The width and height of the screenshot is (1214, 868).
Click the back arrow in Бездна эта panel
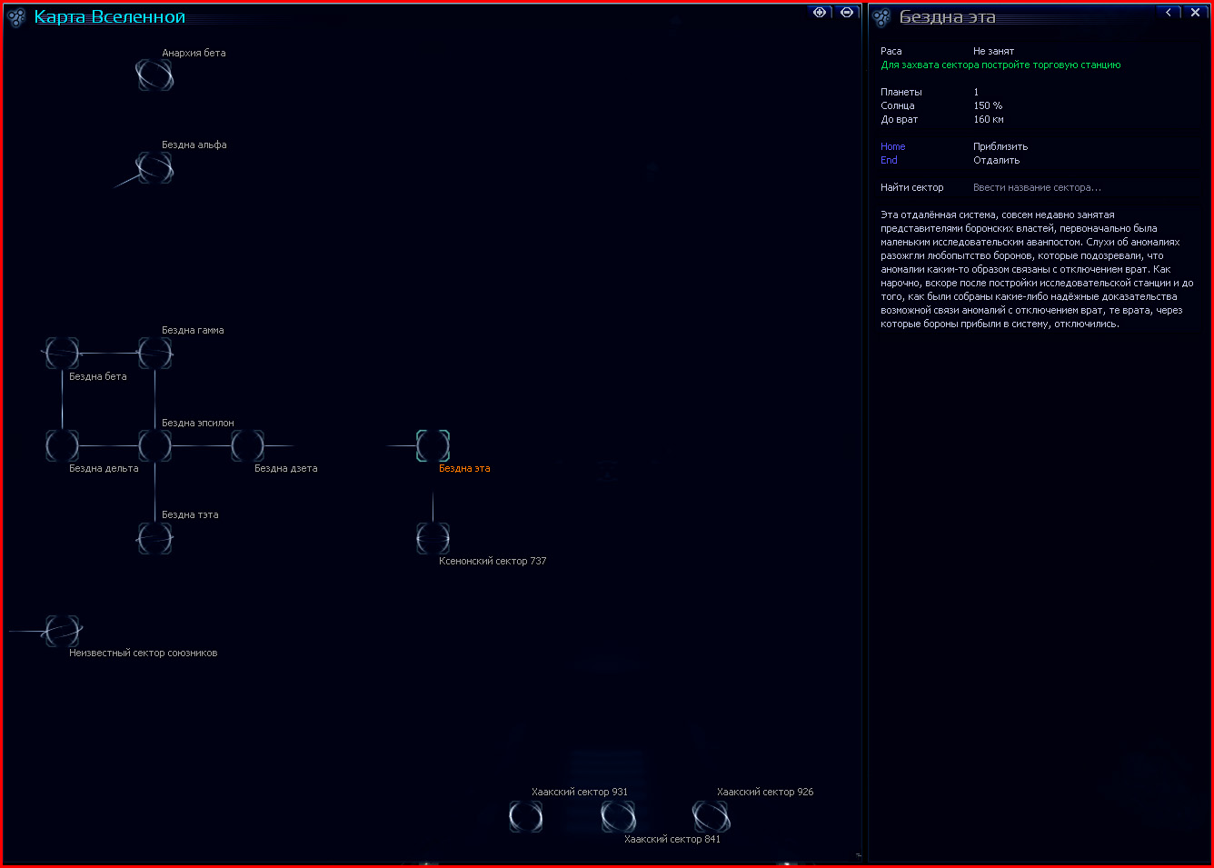[1169, 13]
